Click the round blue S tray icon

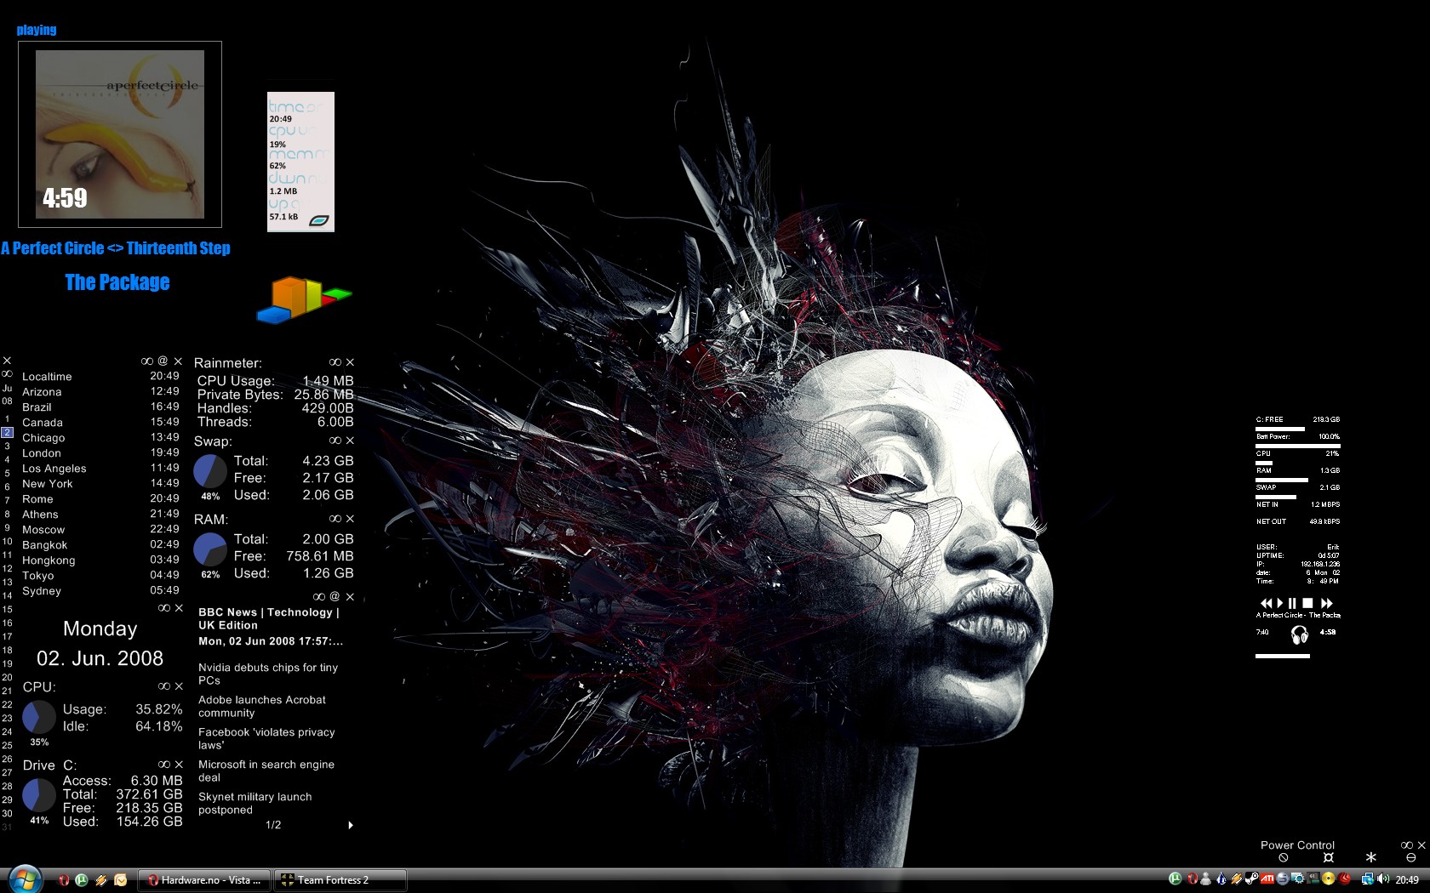point(1283,879)
